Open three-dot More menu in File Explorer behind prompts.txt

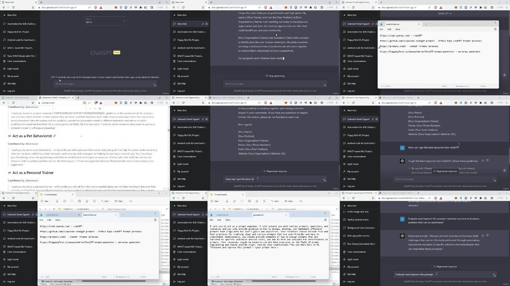point(301,201)
